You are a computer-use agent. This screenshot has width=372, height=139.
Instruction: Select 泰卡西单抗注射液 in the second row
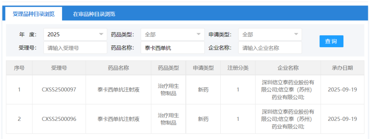(118, 119)
